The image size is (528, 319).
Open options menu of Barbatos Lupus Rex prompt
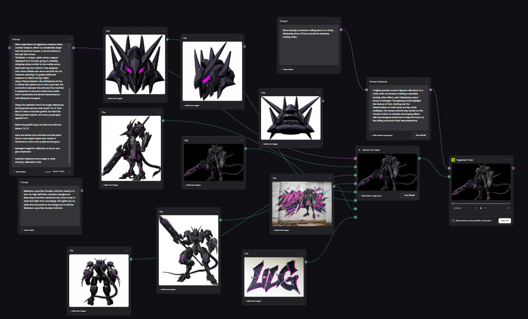tap(78, 182)
